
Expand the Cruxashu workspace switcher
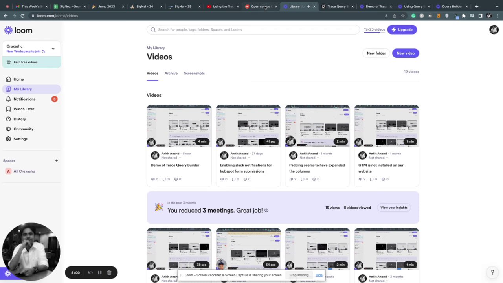click(53, 49)
